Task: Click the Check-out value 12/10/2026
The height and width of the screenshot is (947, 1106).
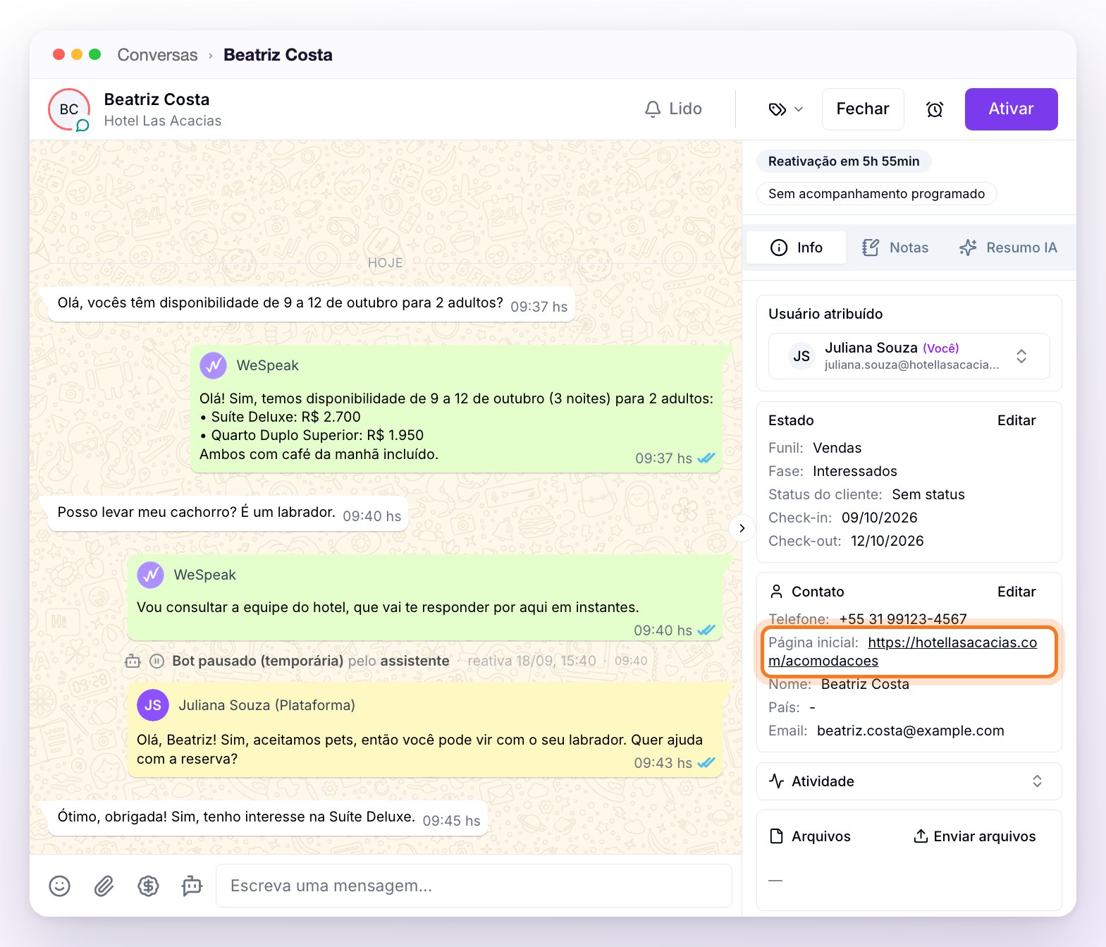Action: point(887,541)
